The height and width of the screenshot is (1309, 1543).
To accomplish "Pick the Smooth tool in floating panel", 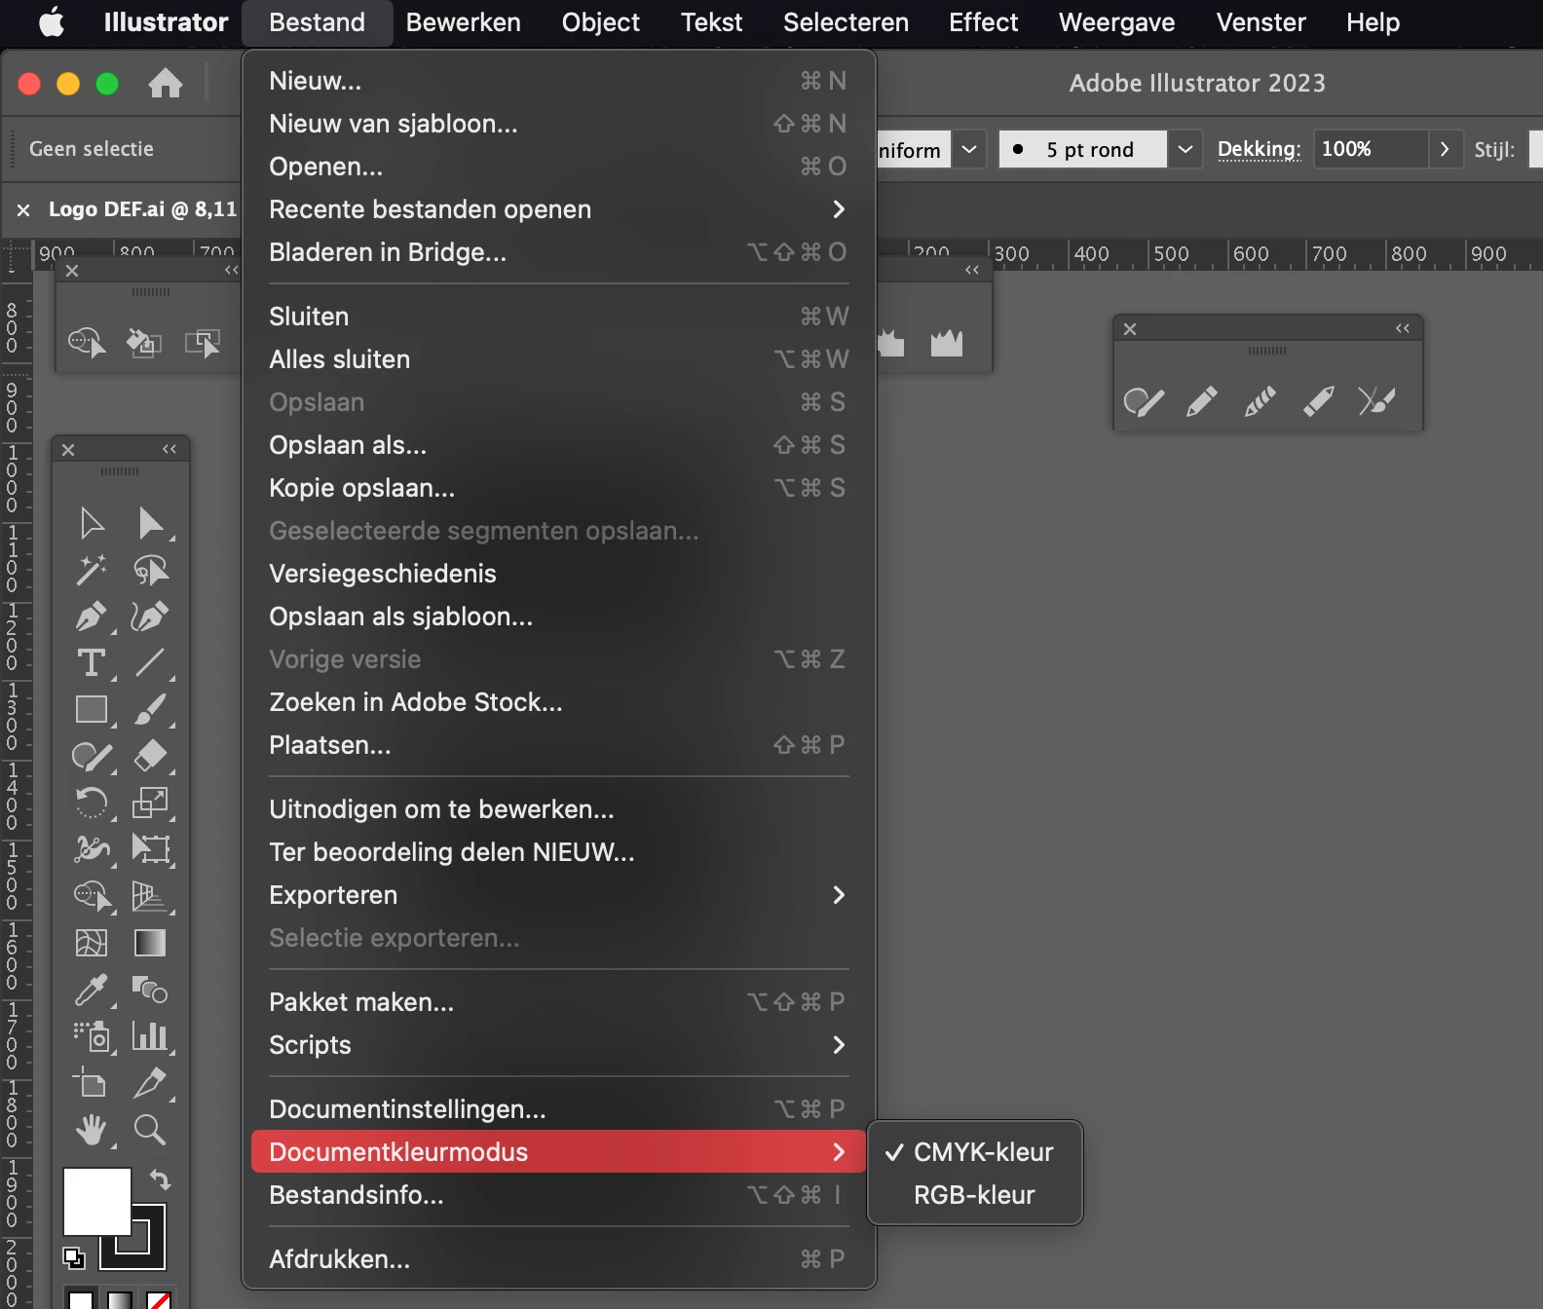I will 1261,401.
